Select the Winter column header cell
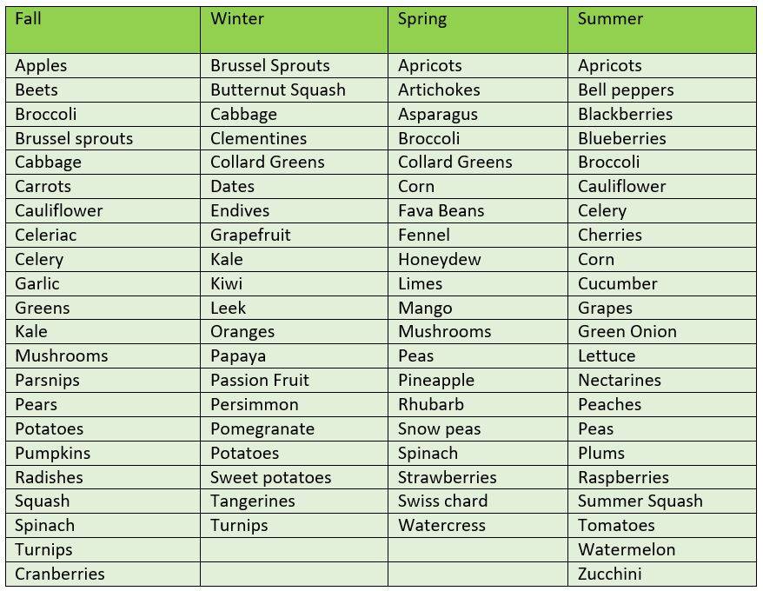 point(294,30)
